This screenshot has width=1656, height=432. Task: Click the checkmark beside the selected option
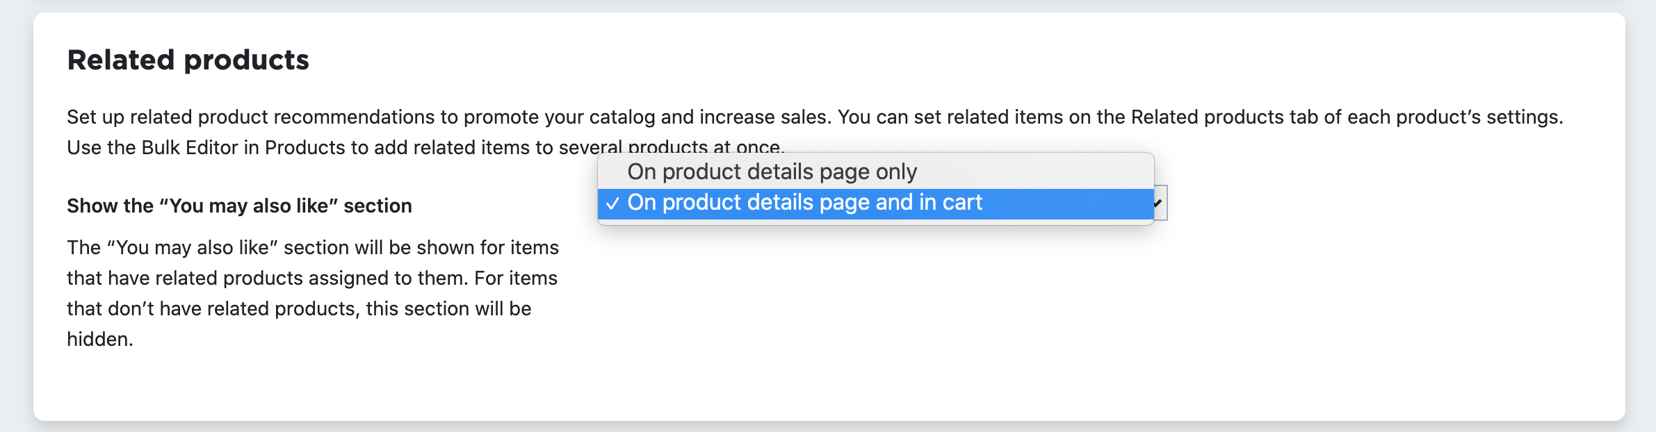[x=612, y=203]
